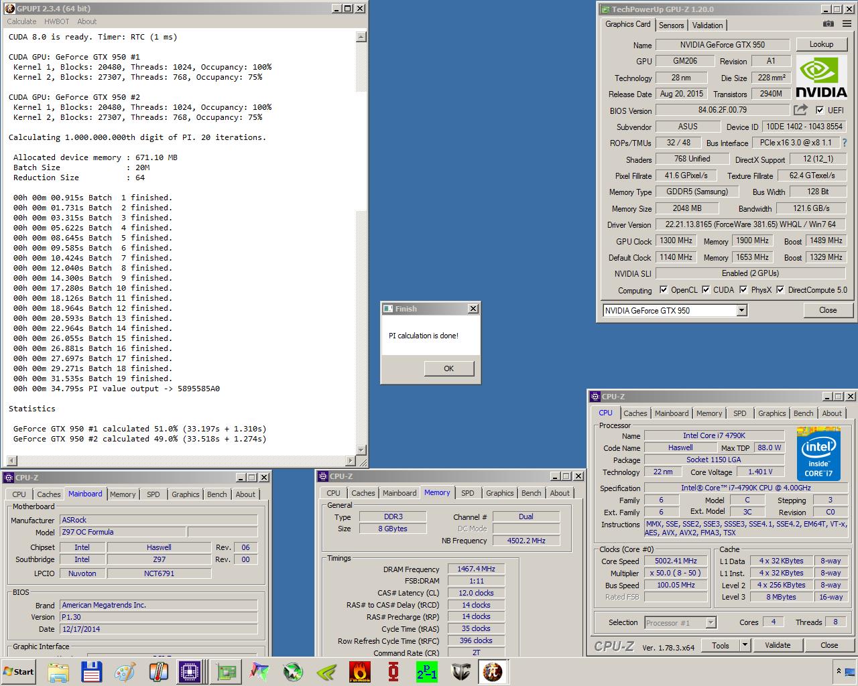This screenshot has width=858, height=686.
Task: Show hidden system tray icons
Action: 839,671
